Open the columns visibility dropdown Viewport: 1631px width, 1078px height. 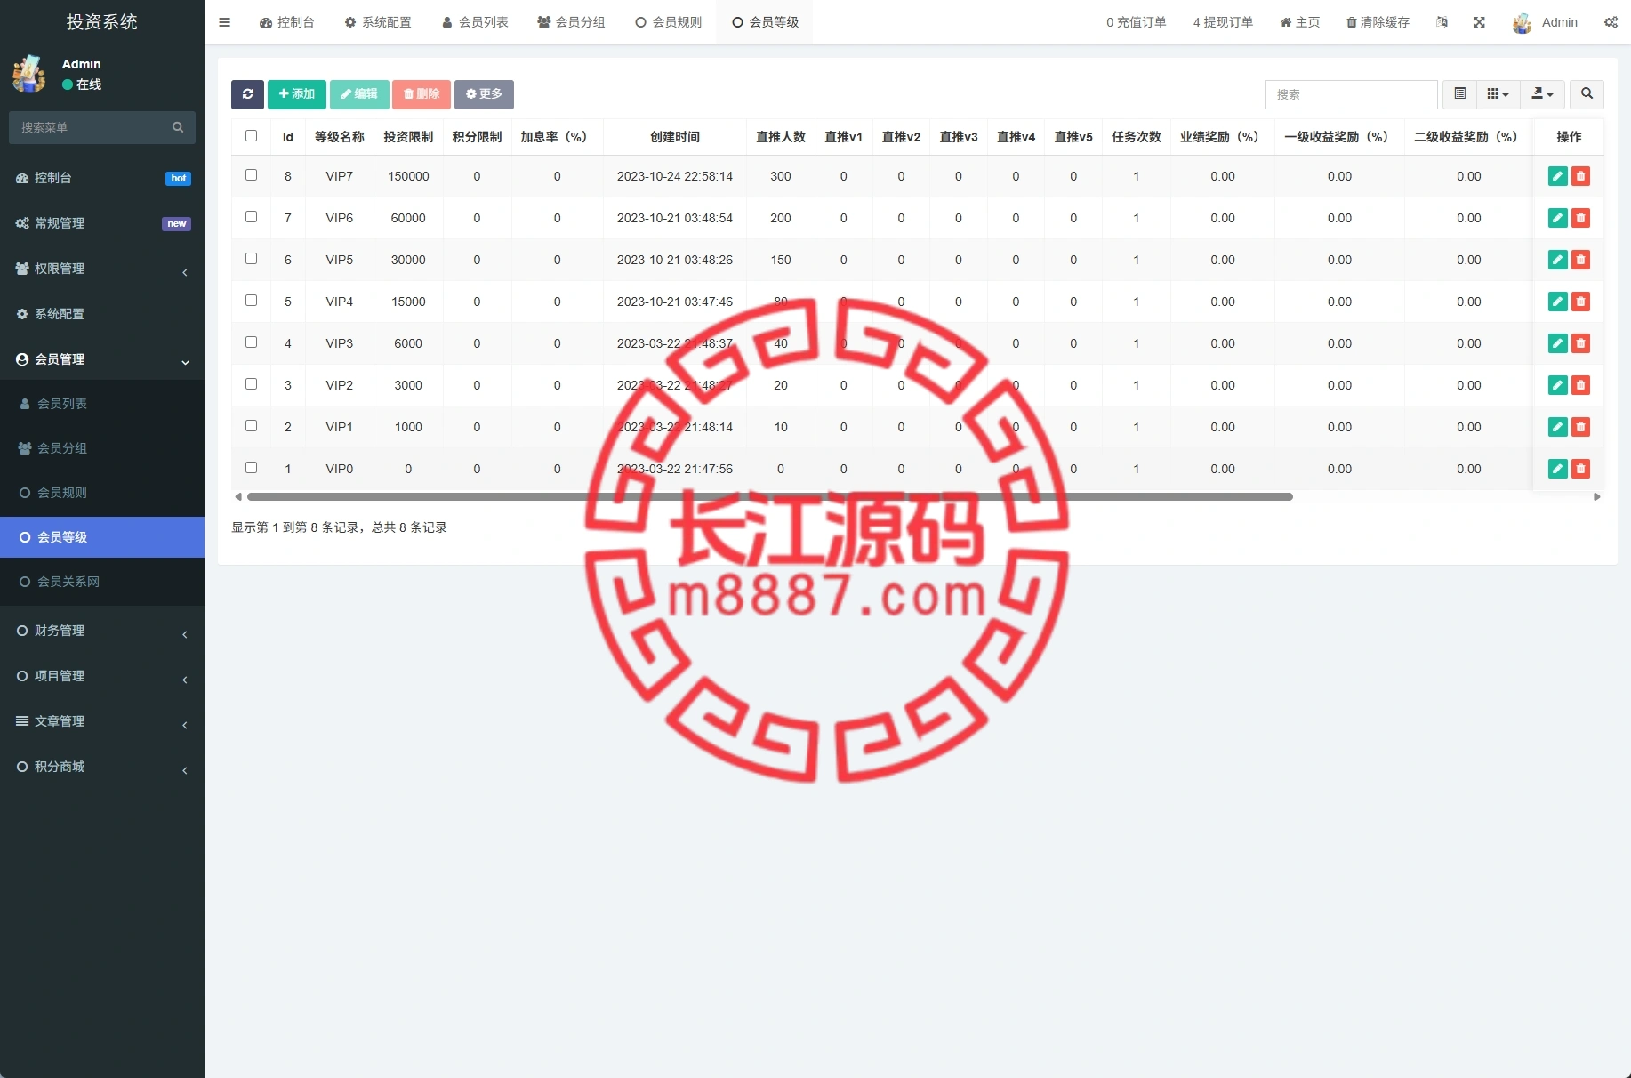pyautogui.click(x=1498, y=94)
